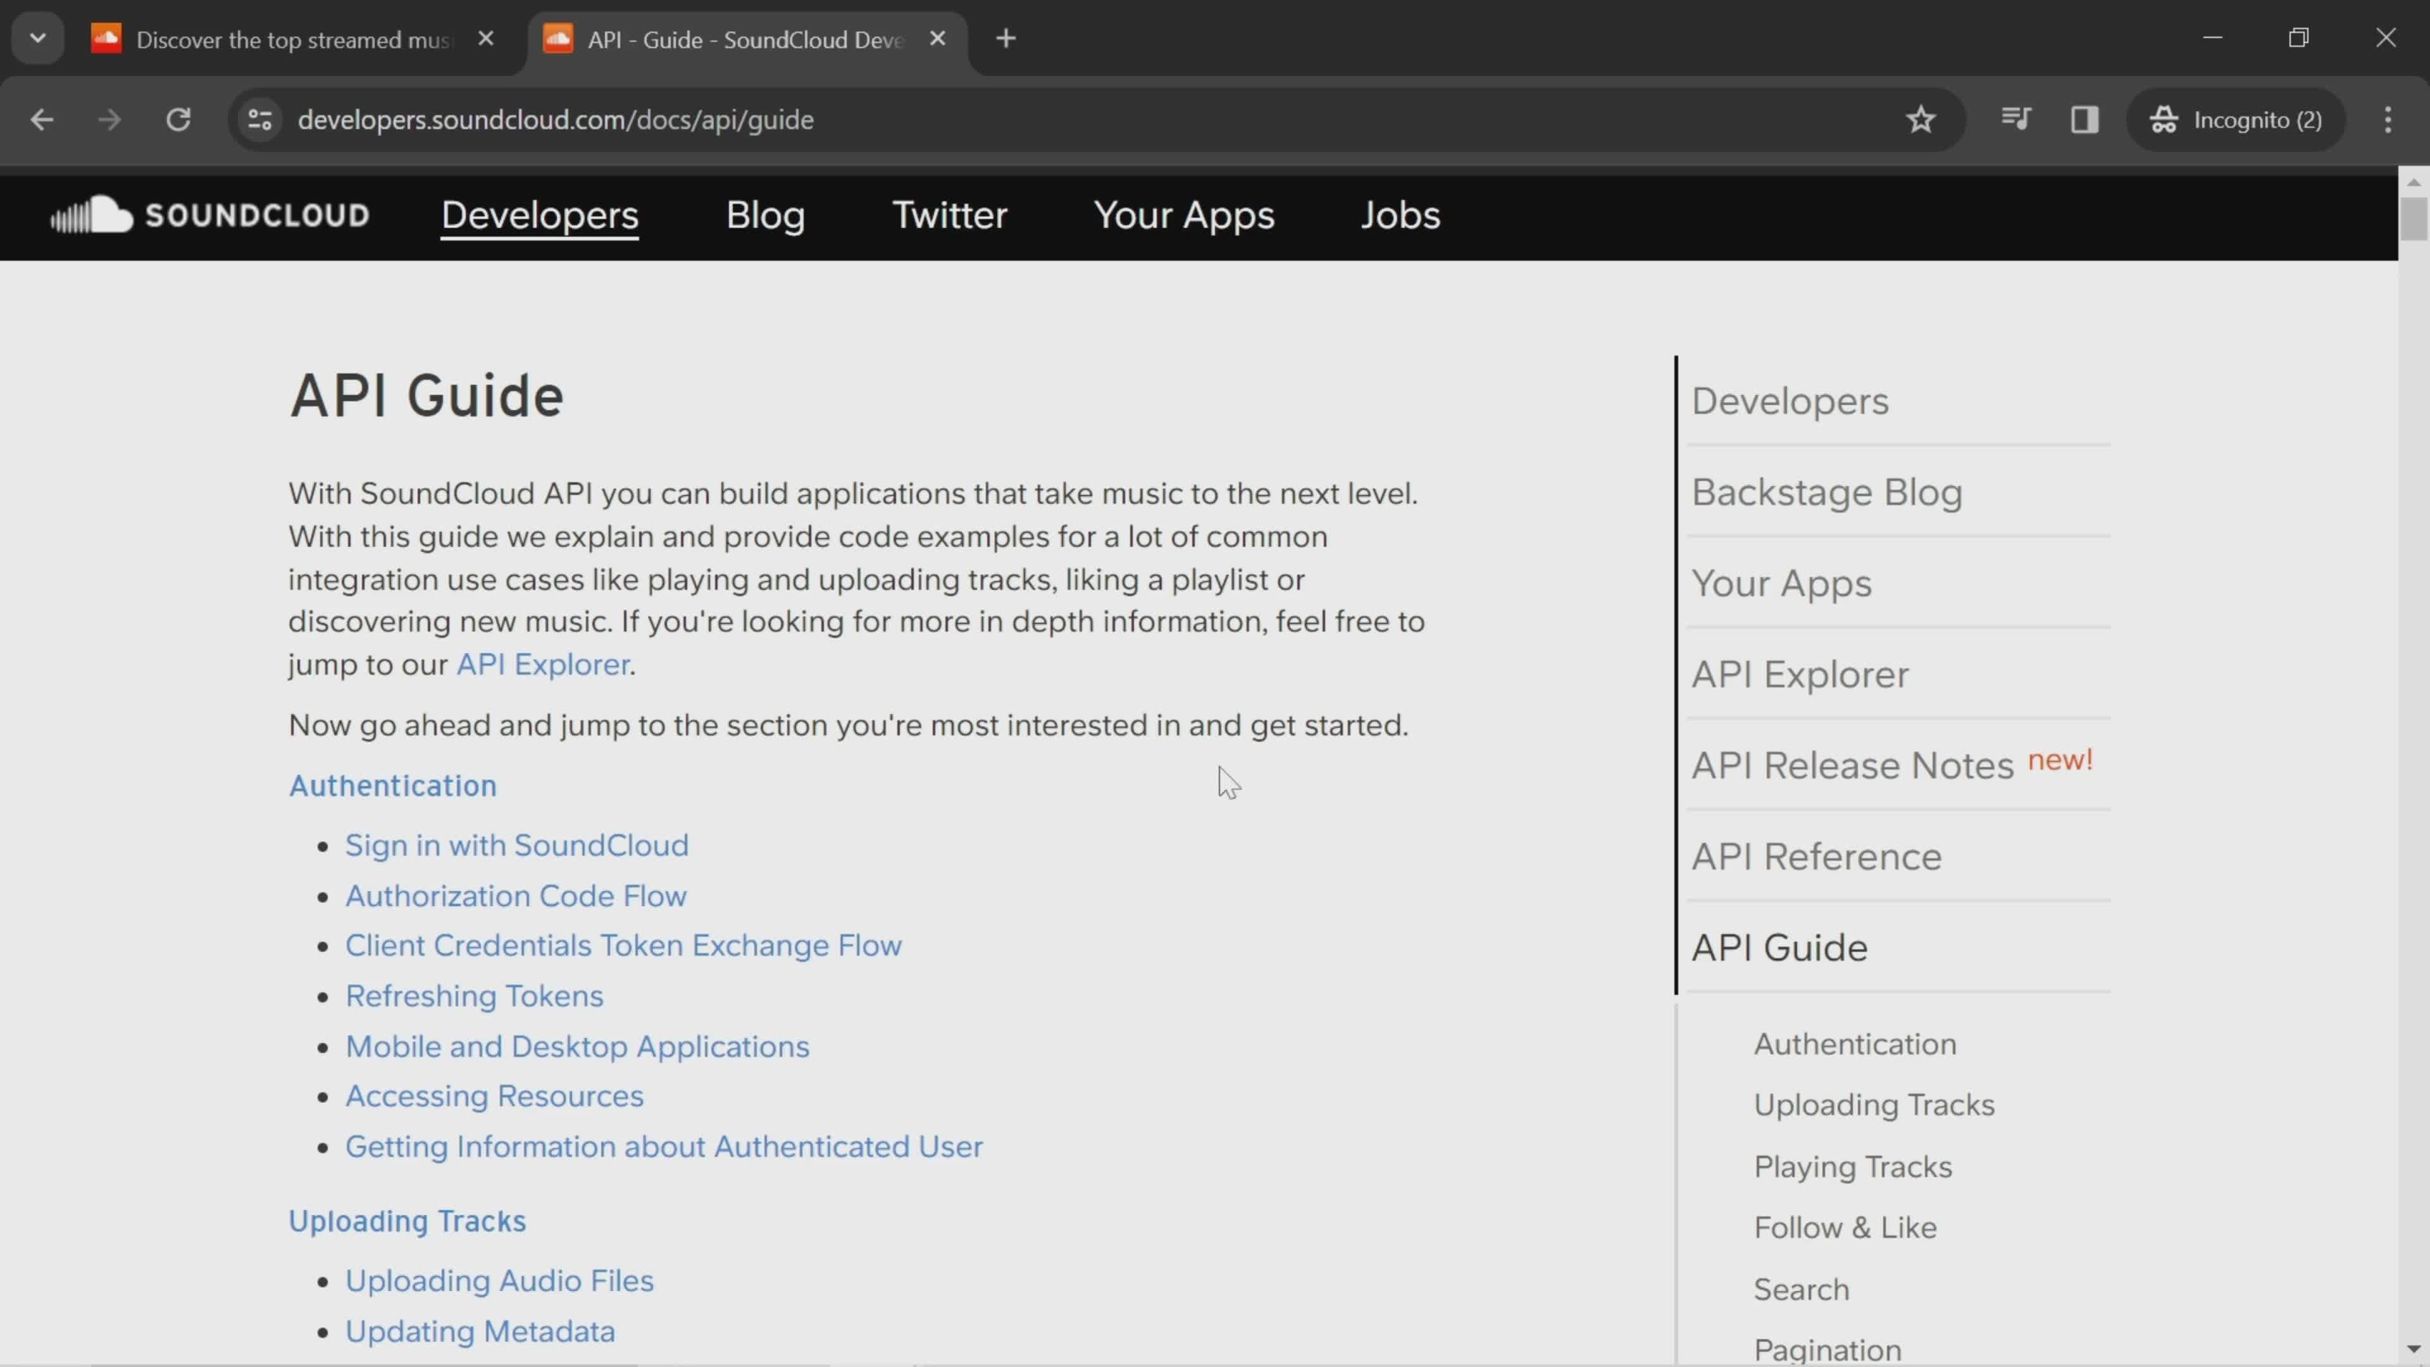Open 'Sign in with SoundCloud' link
Viewport: 2430px width, 1367px height.
(x=516, y=846)
